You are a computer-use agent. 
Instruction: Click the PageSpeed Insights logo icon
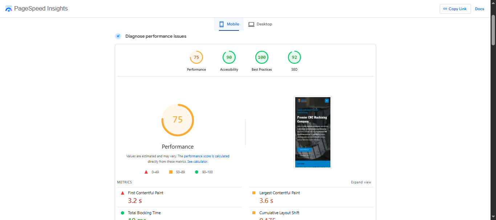[x=9, y=9]
